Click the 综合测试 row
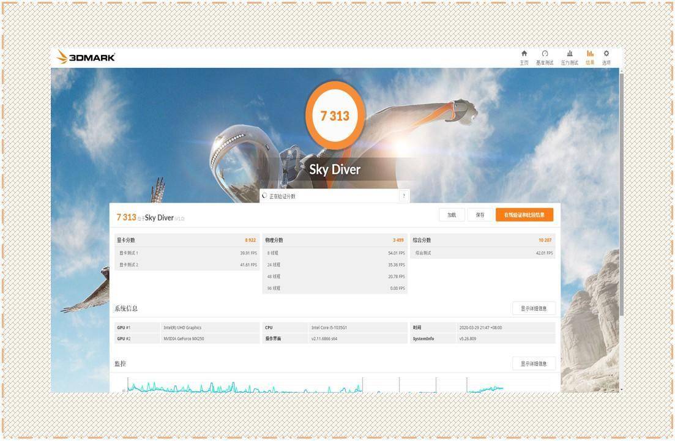The height and width of the screenshot is (441, 675). coord(483,253)
